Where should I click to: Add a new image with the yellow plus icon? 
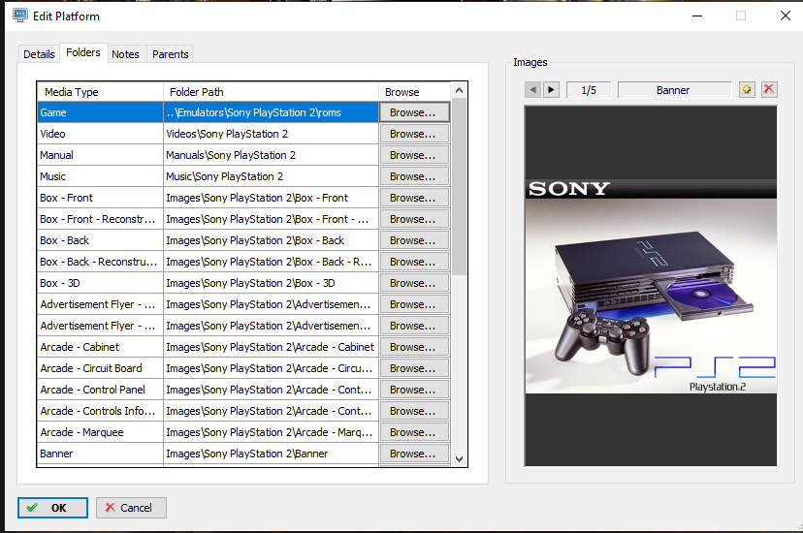pyautogui.click(x=747, y=89)
